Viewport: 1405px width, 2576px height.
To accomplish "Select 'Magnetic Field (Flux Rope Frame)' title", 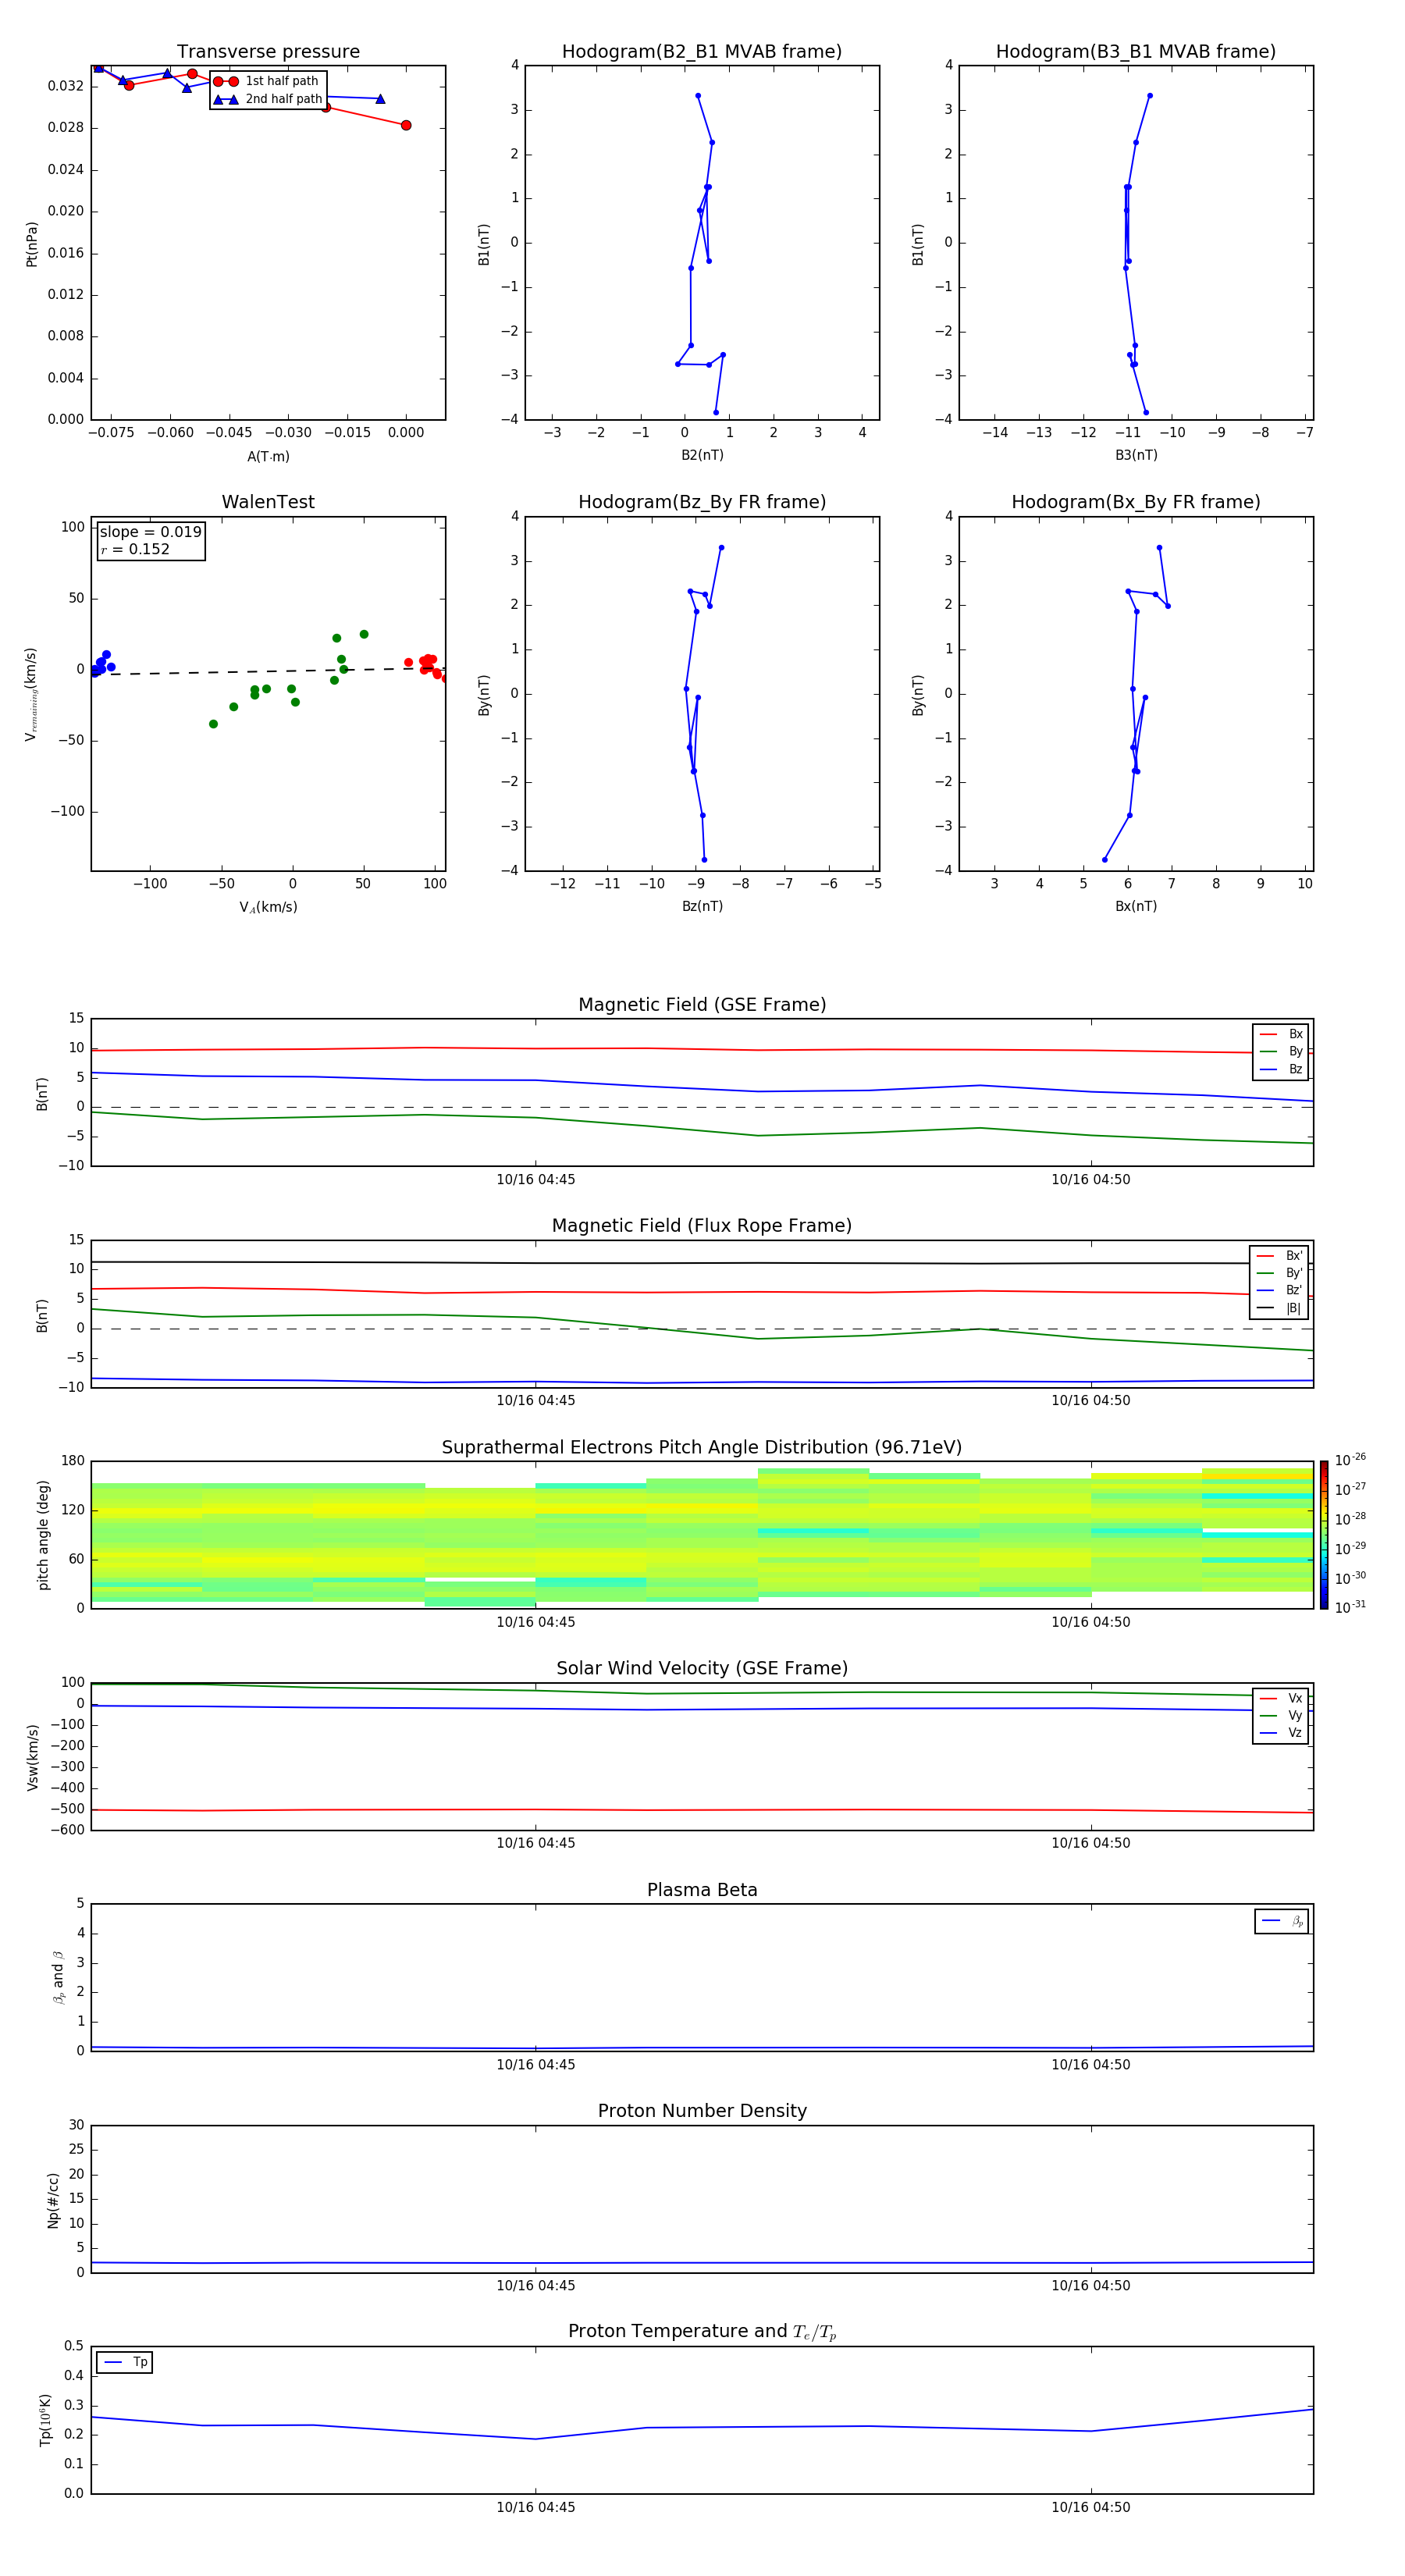I will point(702,1226).
